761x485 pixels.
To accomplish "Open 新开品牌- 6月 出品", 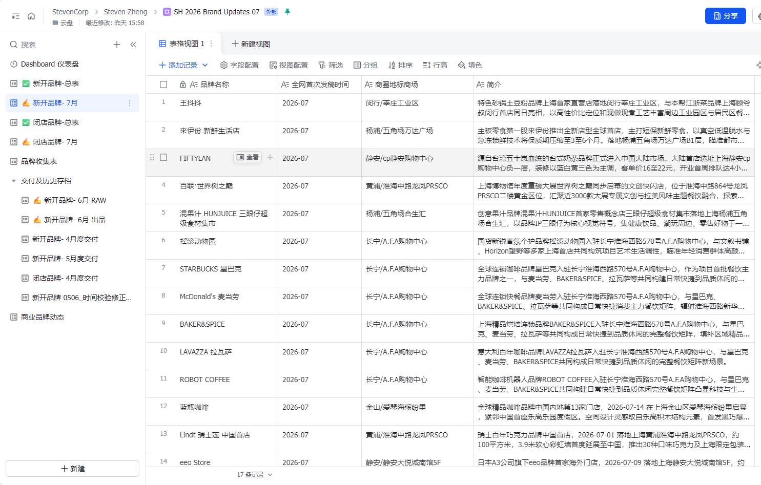I will pos(72,220).
